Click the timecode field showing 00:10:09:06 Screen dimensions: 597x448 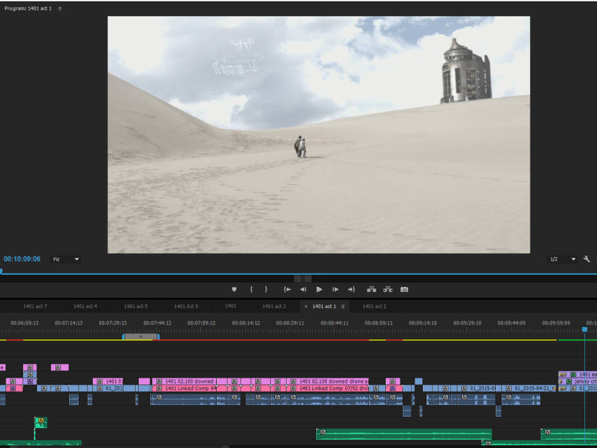click(x=21, y=259)
